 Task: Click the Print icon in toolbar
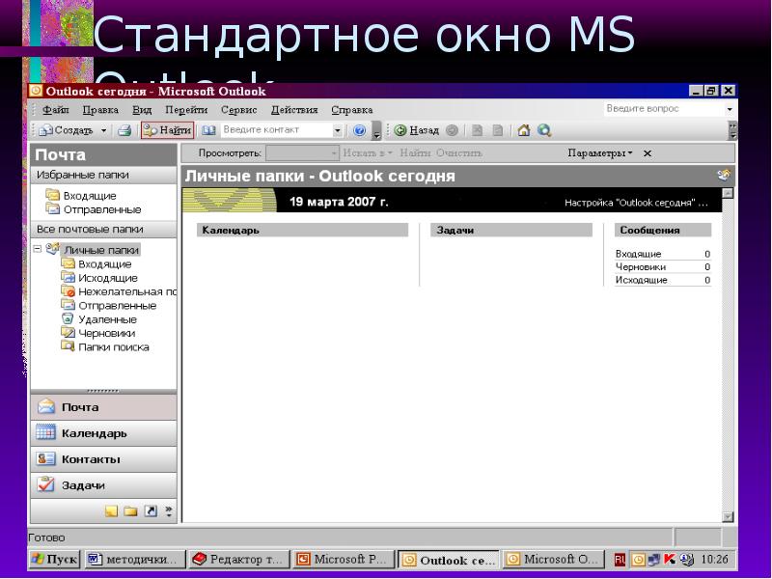(x=124, y=130)
